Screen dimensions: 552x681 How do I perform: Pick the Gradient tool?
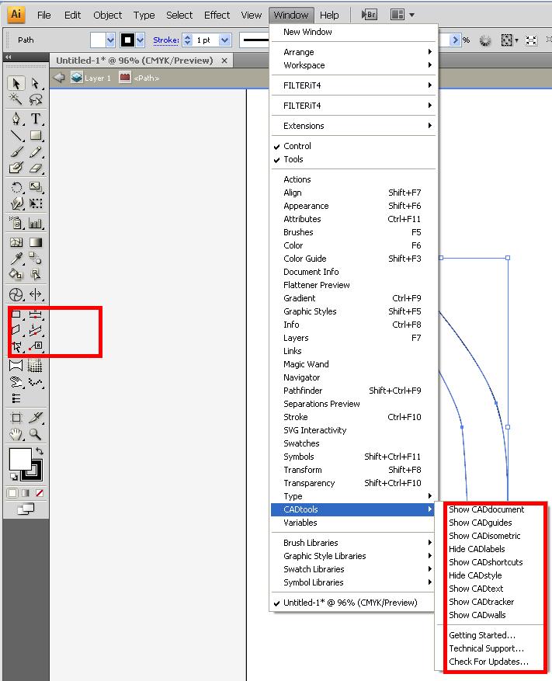click(x=36, y=242)
